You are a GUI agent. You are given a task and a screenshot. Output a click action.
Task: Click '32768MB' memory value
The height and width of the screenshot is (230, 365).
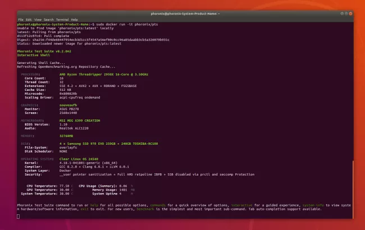[66, 136]
